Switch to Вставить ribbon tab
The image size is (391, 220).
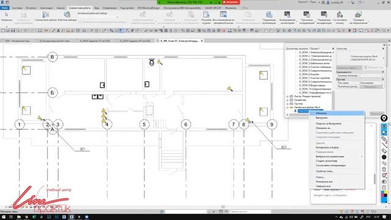(x=31, y=8)
